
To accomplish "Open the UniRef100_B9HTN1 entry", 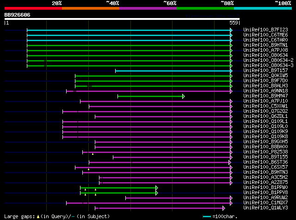I will [x=265, y=45].
